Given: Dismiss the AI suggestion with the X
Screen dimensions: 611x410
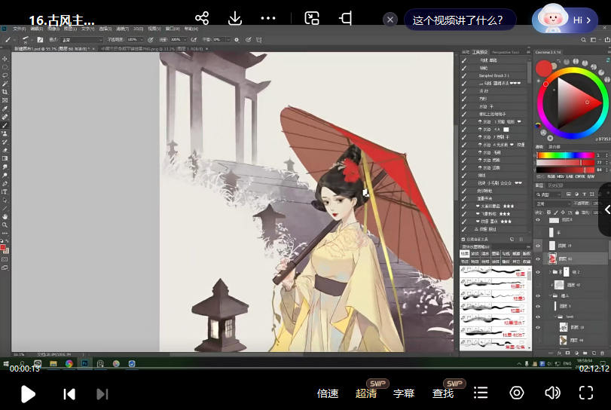Looking at the screenshot, I should coord(390,20).
